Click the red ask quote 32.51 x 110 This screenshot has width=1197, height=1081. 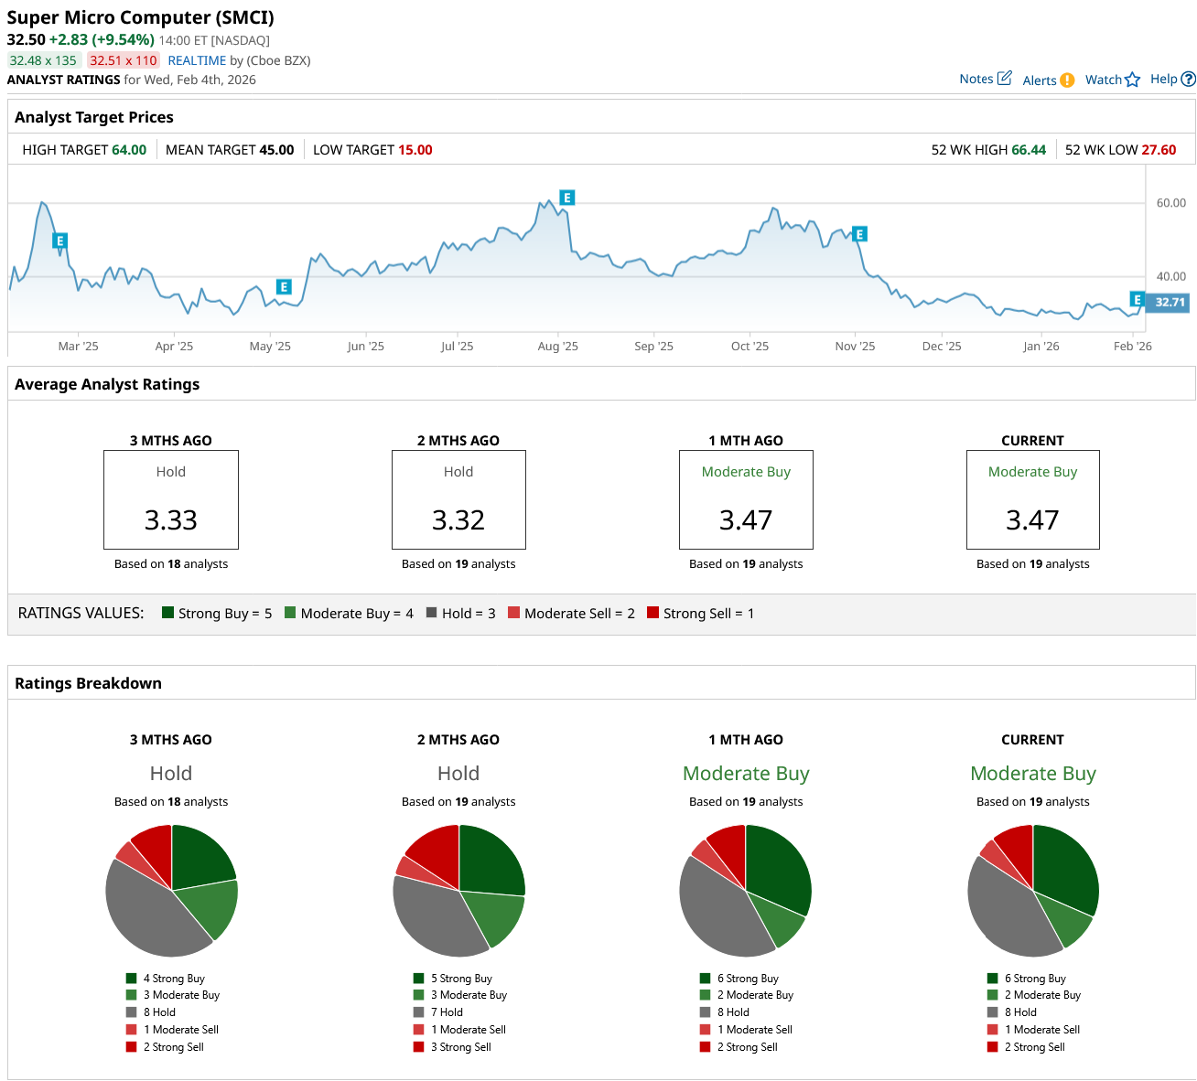click(124, 60)
